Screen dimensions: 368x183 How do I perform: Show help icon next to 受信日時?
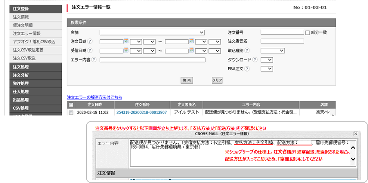(90, 50)
